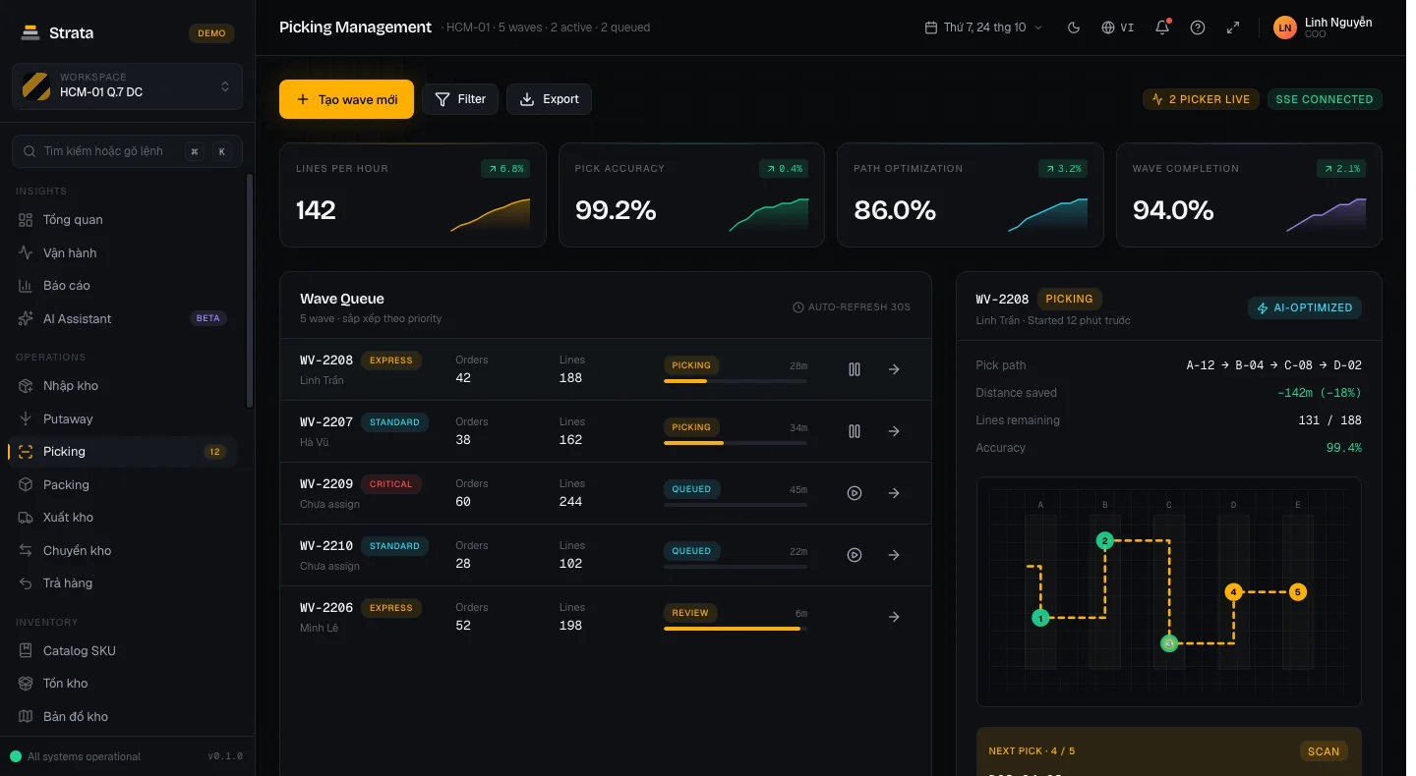Pause wave WV-2207
Image resolution: width=1416 pixels, height=776 pixels.
[855, 431]
